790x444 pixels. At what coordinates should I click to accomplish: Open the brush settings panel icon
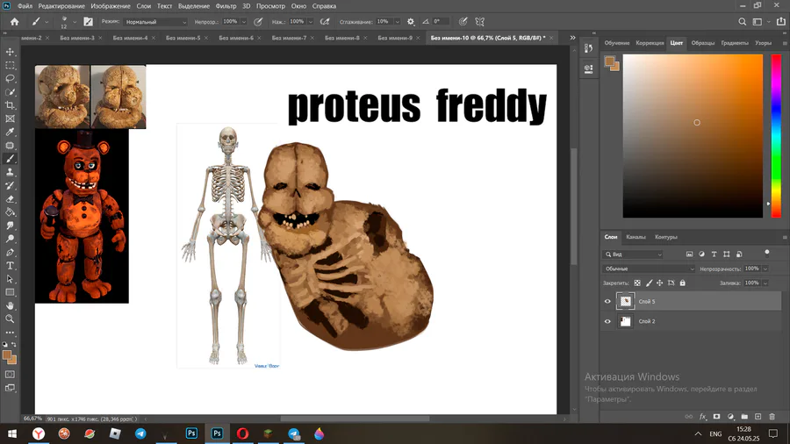(88, 22)
